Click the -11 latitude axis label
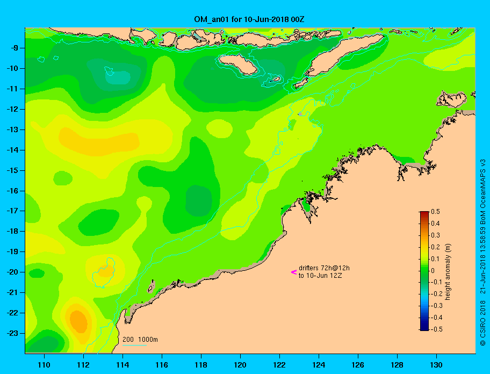490x374 pixels. tap(12, 89)
